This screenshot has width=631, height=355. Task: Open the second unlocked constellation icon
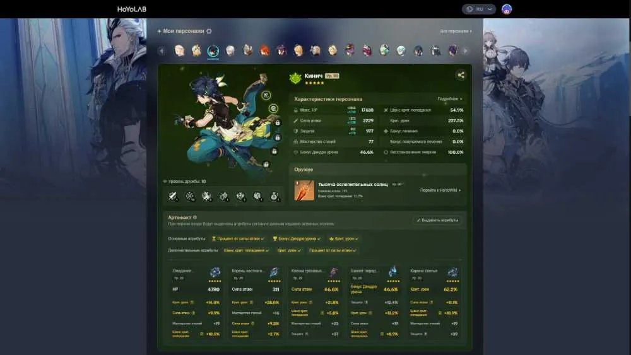(x=273, y=108)
